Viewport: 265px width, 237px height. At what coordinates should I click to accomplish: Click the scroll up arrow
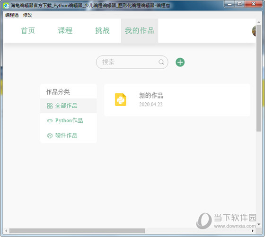(259, 22)
